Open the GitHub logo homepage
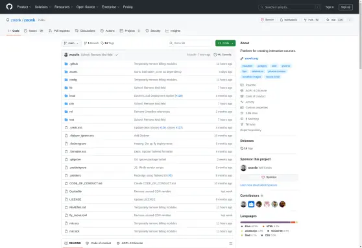The width and height of the screenshot is (362, 248). pyautogui.click(x=9, y=6)
